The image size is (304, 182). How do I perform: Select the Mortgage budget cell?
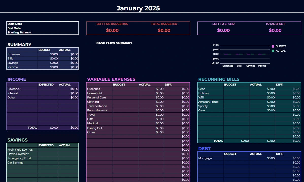[236, 158]
